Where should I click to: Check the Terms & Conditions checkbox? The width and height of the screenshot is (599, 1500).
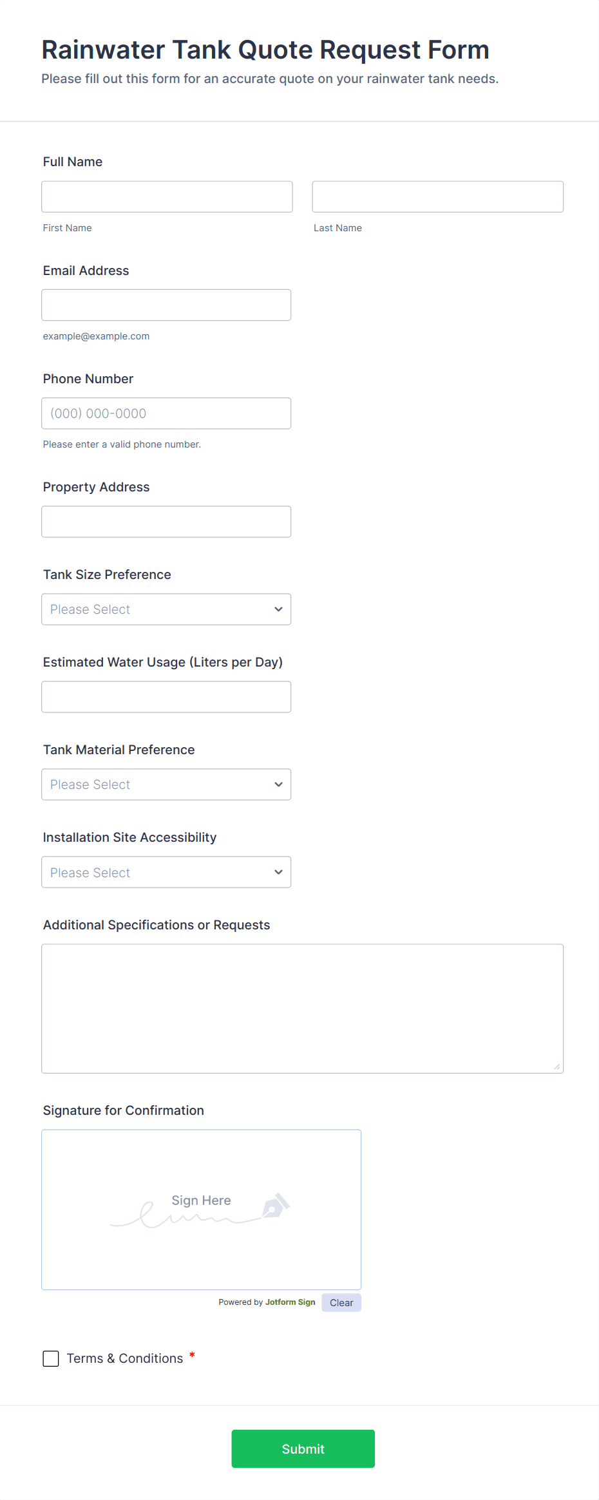51,1358
